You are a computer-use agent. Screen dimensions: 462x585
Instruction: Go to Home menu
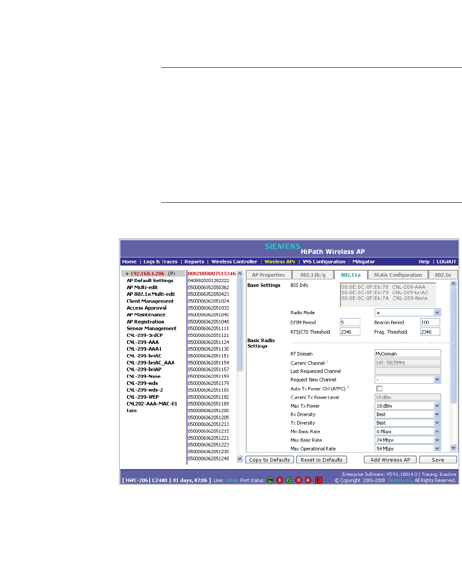tap(129, 262)
